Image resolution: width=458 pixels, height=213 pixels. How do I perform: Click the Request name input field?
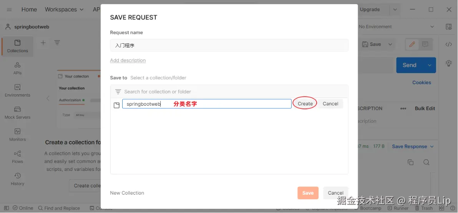pyautogui.click(x=229, y=46)
